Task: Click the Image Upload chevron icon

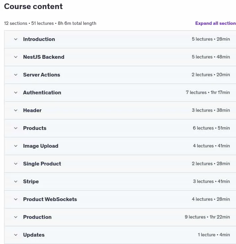Action: [16, 146]
